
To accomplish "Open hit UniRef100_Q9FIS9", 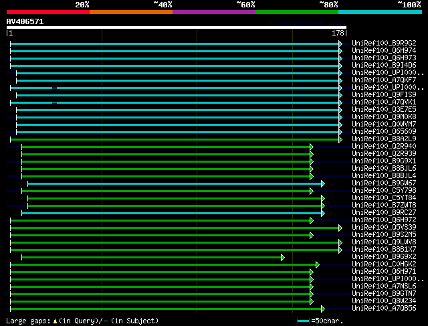I will 384,95.
